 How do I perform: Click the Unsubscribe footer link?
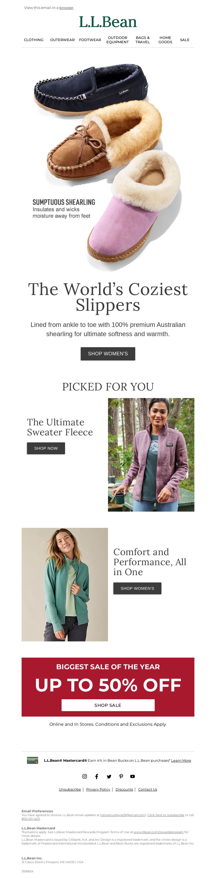point(70,789)
